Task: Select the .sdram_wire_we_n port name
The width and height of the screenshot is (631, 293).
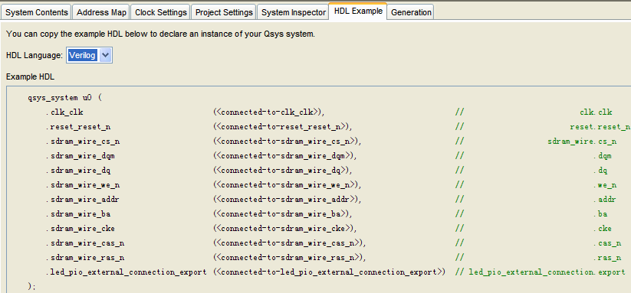Action: pyautogui.click(x=83, y=185)
